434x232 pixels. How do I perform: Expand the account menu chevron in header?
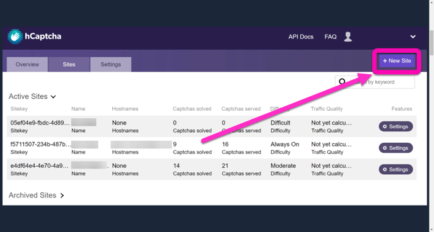[413, 36]
